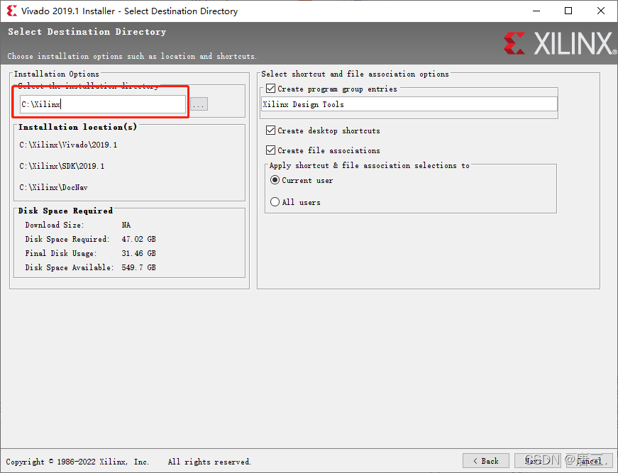
Task: Click the 47.02 GB disk space required value
Action: coord(139,239)
